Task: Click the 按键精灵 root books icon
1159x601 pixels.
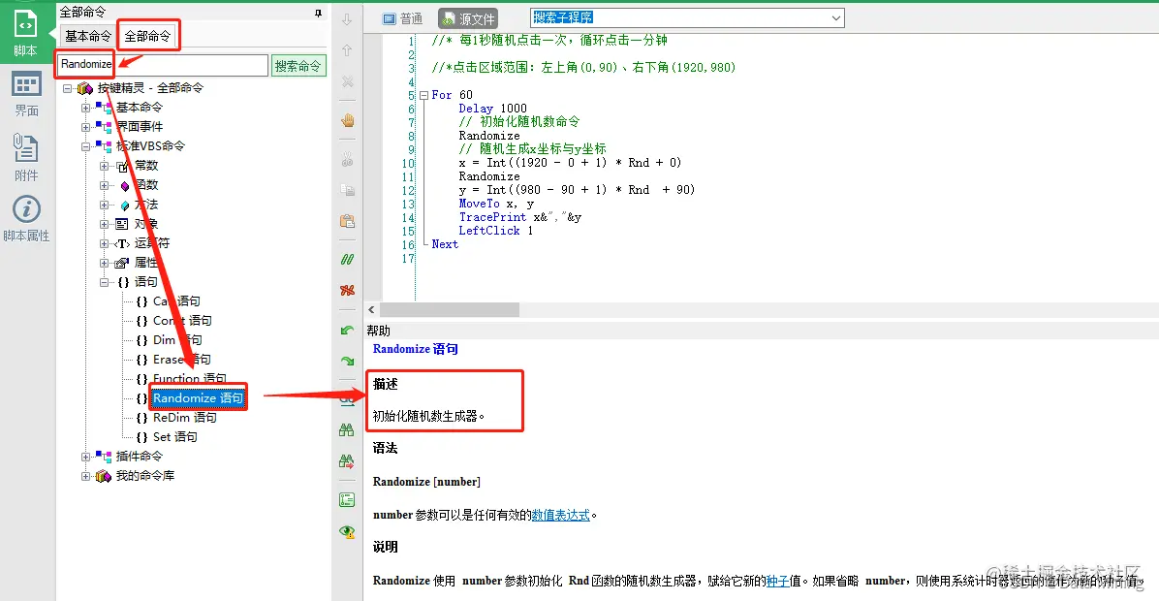Action: click(85, 88)
